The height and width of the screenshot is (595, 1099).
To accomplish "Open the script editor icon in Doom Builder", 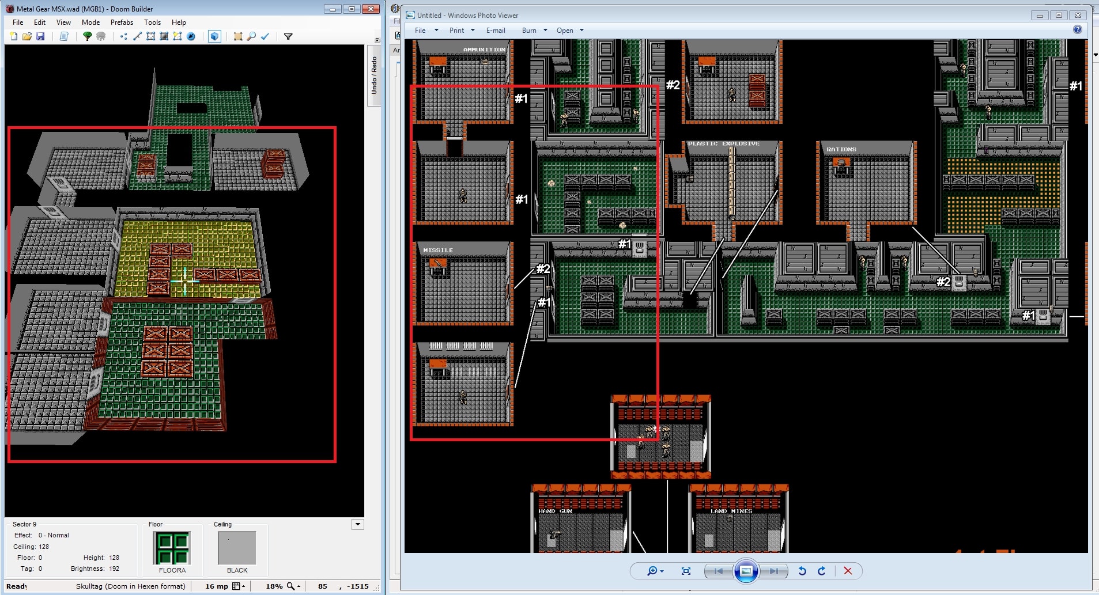I will click(x=64, y=36).
